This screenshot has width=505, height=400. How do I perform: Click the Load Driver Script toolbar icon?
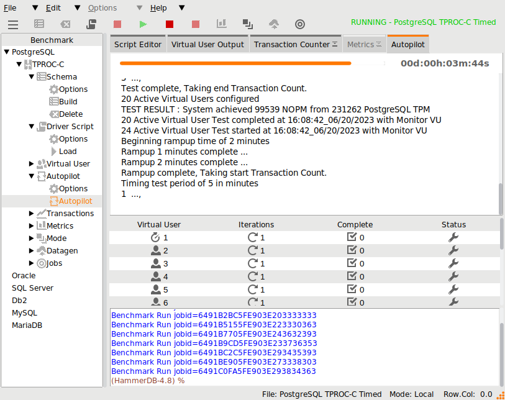click(x=91, y=24)
